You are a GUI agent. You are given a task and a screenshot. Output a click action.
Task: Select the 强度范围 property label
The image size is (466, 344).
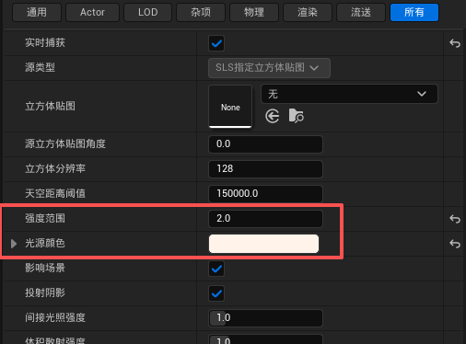click(45, 218)
